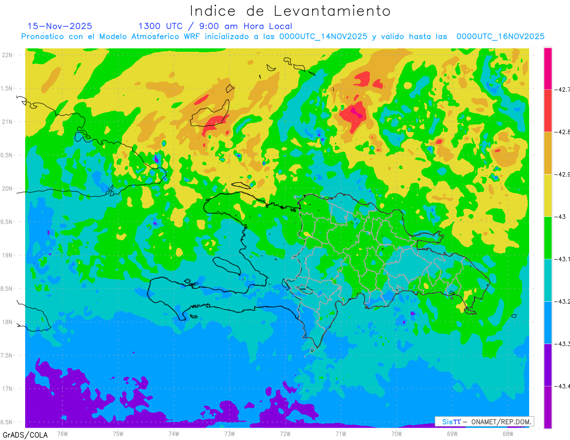Select the date text '15-Nov-2025'
Viewport: 570px width, 440px height.
click(60, 26)
